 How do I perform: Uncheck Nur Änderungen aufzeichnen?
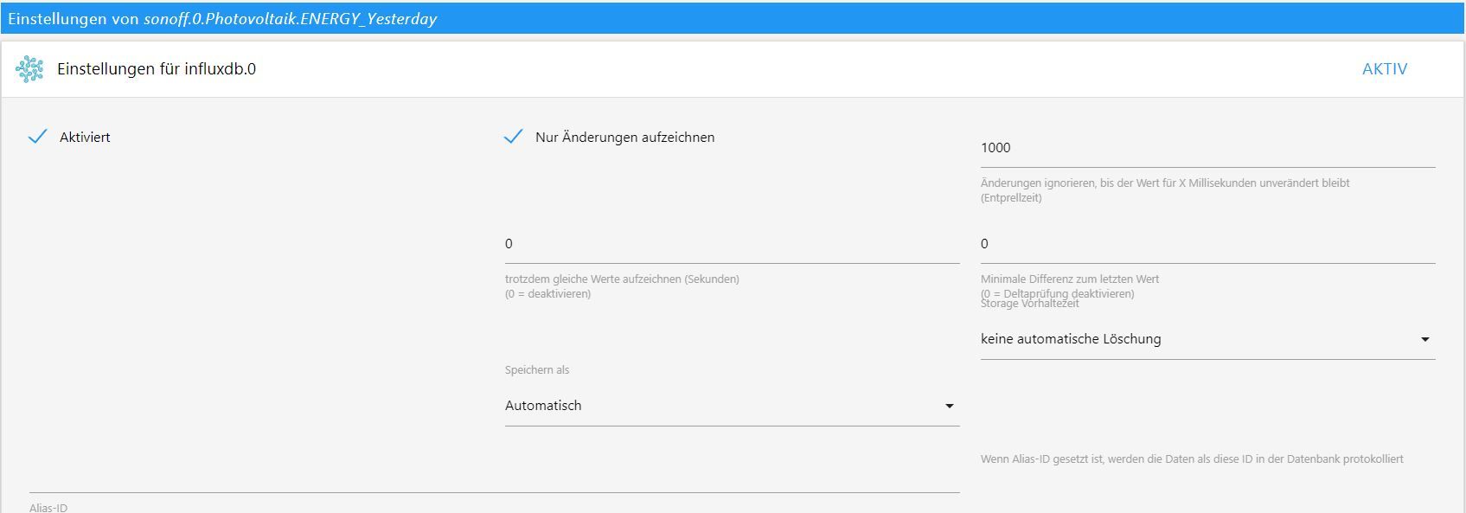[x=514, y=137]
